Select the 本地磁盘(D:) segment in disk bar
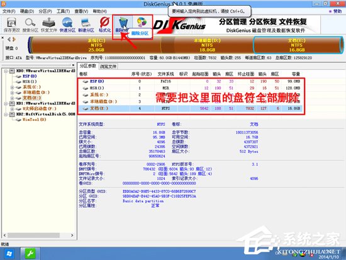346x260 pixels. click(x=207, y=45)
